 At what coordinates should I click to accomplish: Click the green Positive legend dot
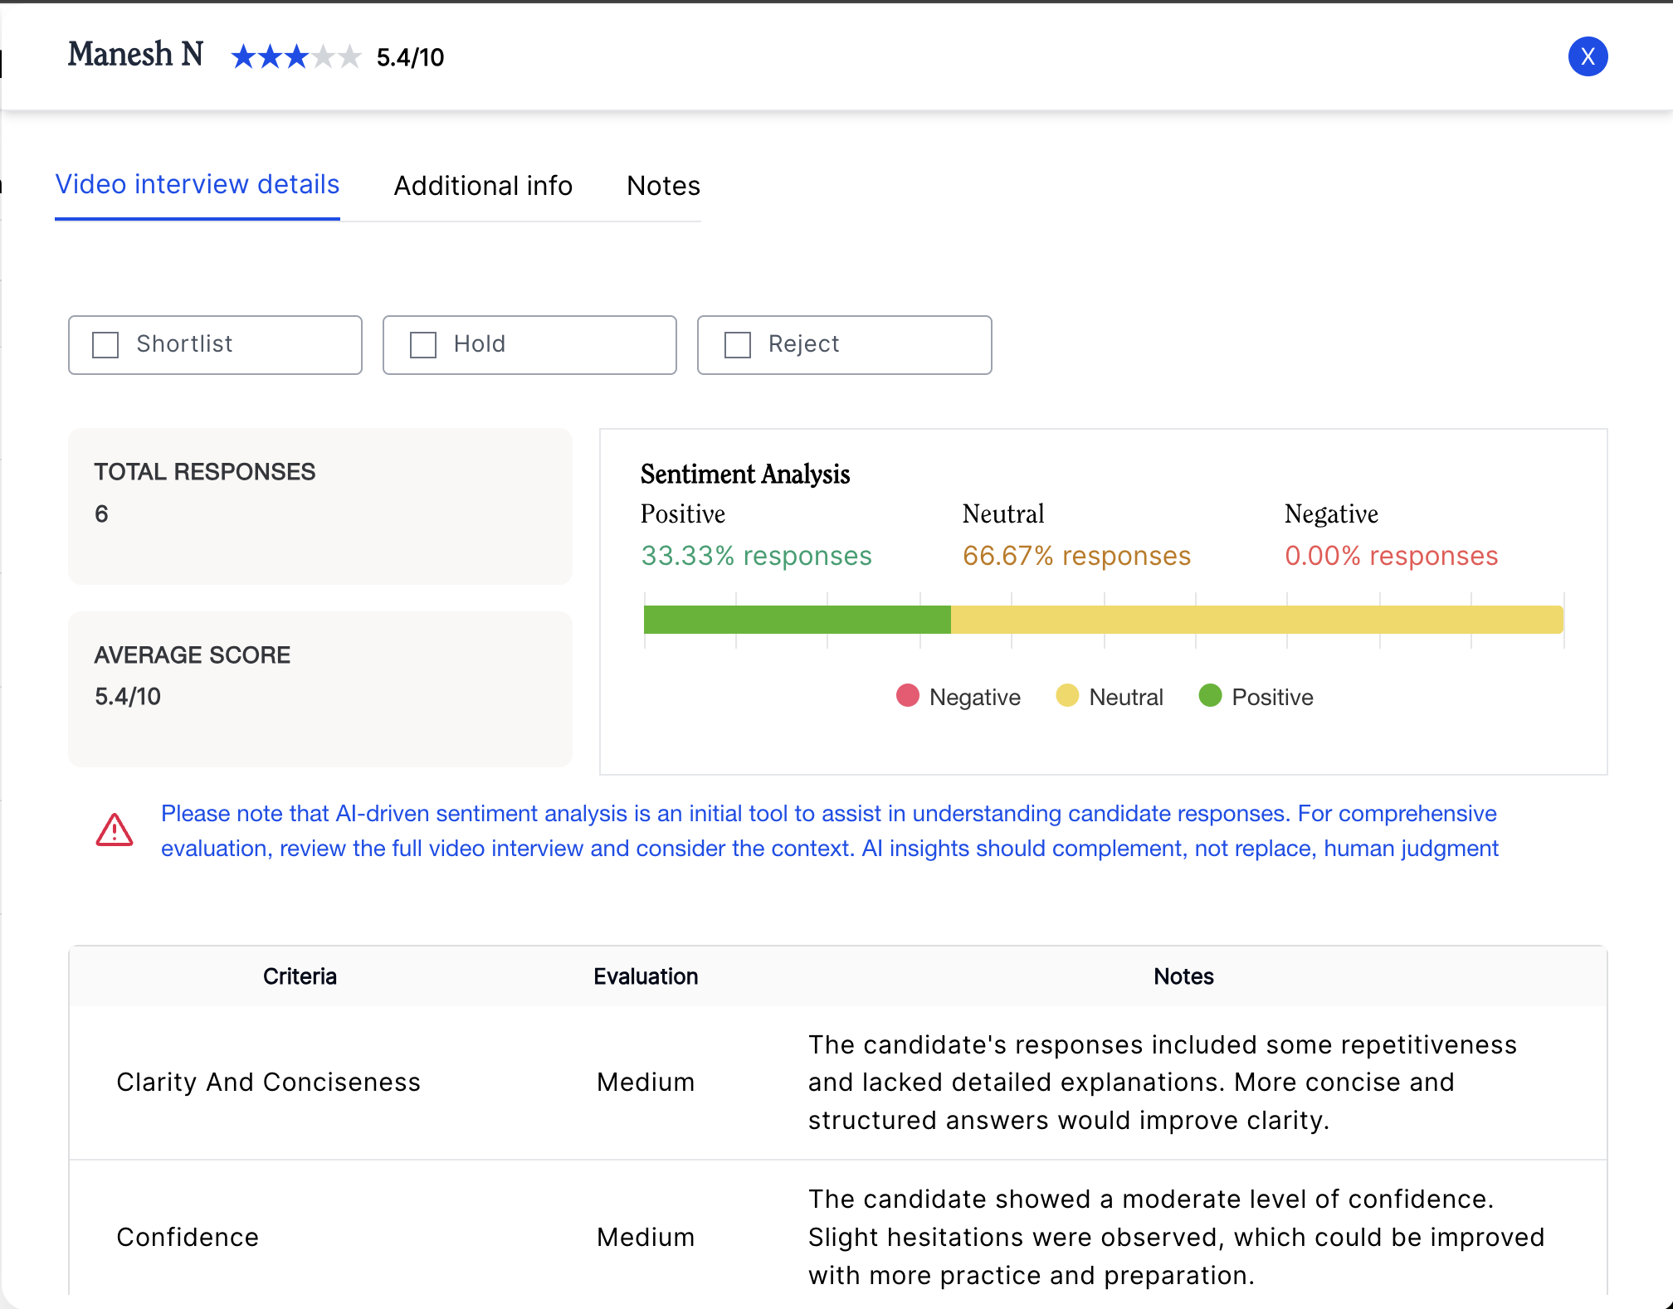click(x=1210, y=696)
